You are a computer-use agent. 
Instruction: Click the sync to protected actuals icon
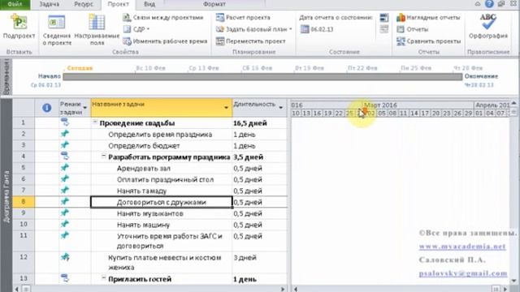coord(384,29)
